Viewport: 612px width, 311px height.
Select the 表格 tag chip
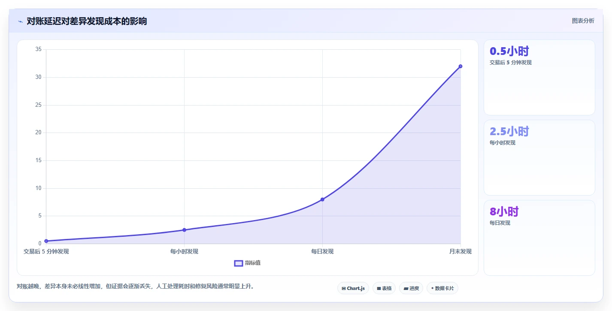click(x=384, y=288)
